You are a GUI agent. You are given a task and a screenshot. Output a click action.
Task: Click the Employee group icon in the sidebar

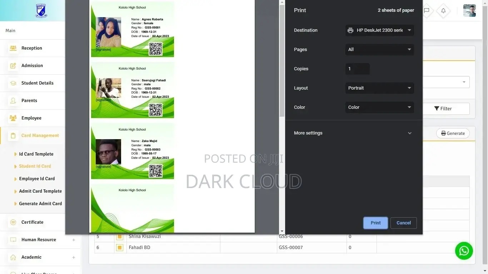click(x=13, y=118)
